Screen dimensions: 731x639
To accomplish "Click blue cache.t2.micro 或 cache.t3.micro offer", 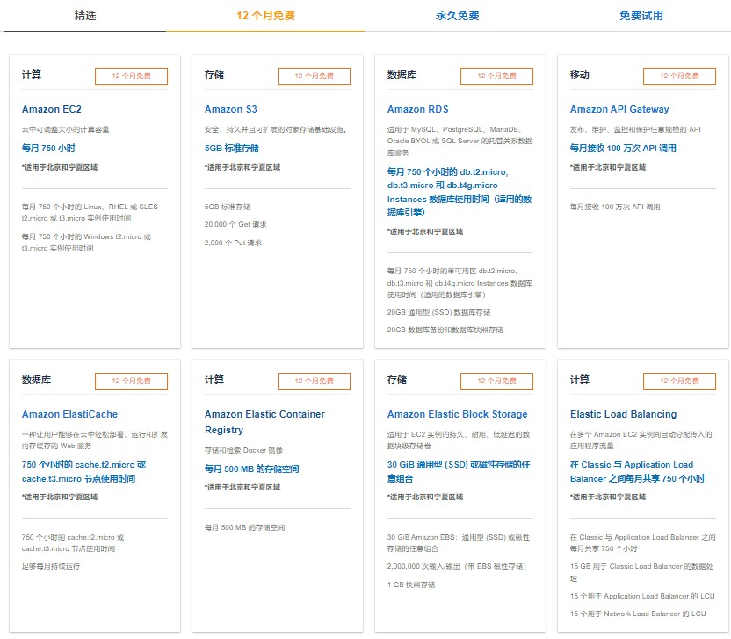I will [x=84, y=471].
